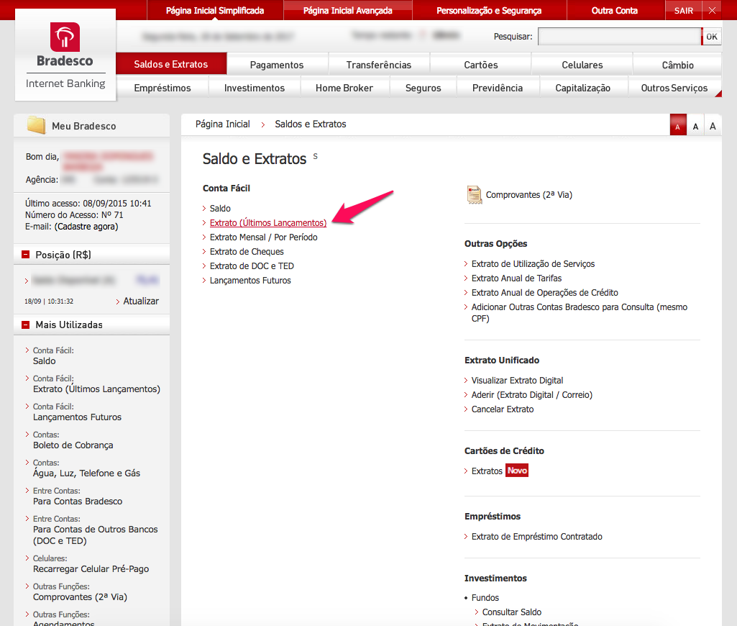This screenshot has width=737, height=626.
Task: Select the large font size A button
Action: click(x=713, y=126)
